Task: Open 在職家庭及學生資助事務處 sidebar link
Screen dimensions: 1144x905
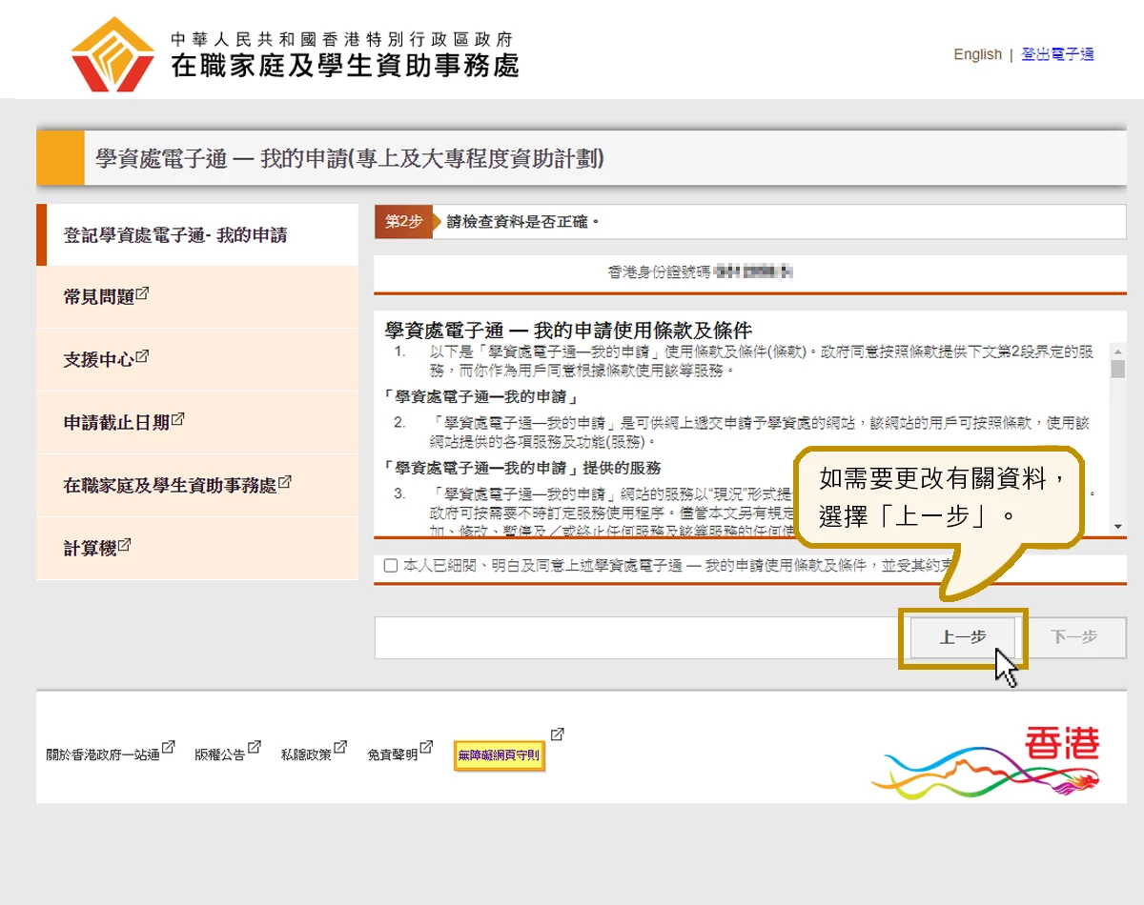Action: tap(170, 486)
